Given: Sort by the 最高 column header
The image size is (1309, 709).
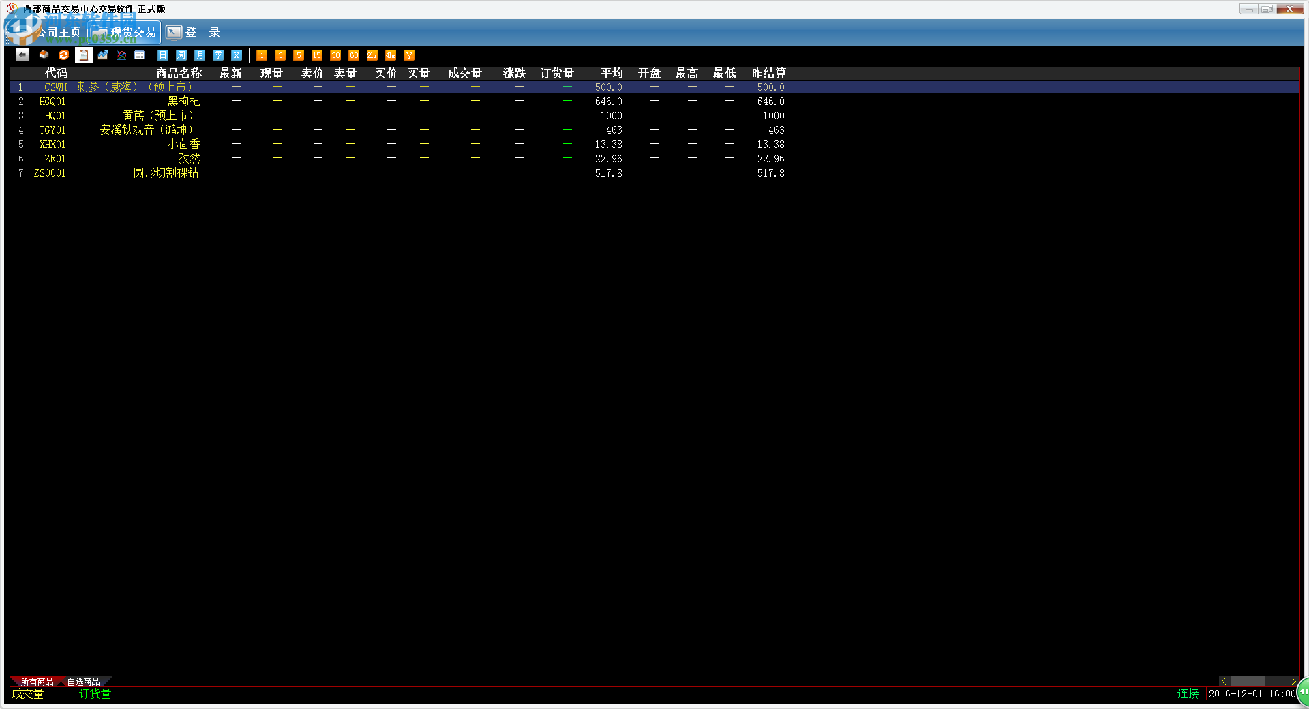Looking at the screenshot, I should click(687, 74).
